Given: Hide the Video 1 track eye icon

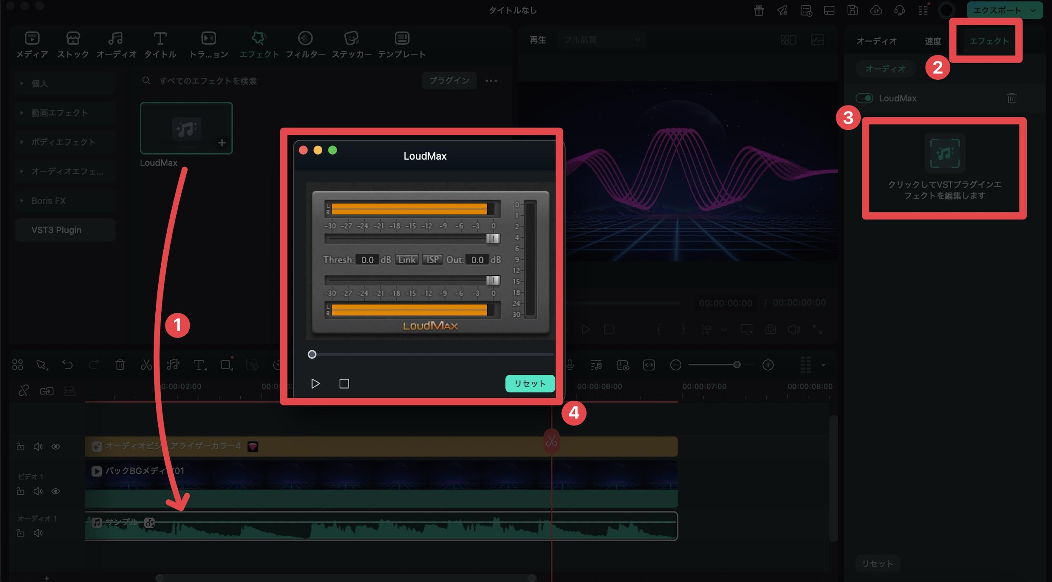Looking at the screenshot, I should click(56, 491).
